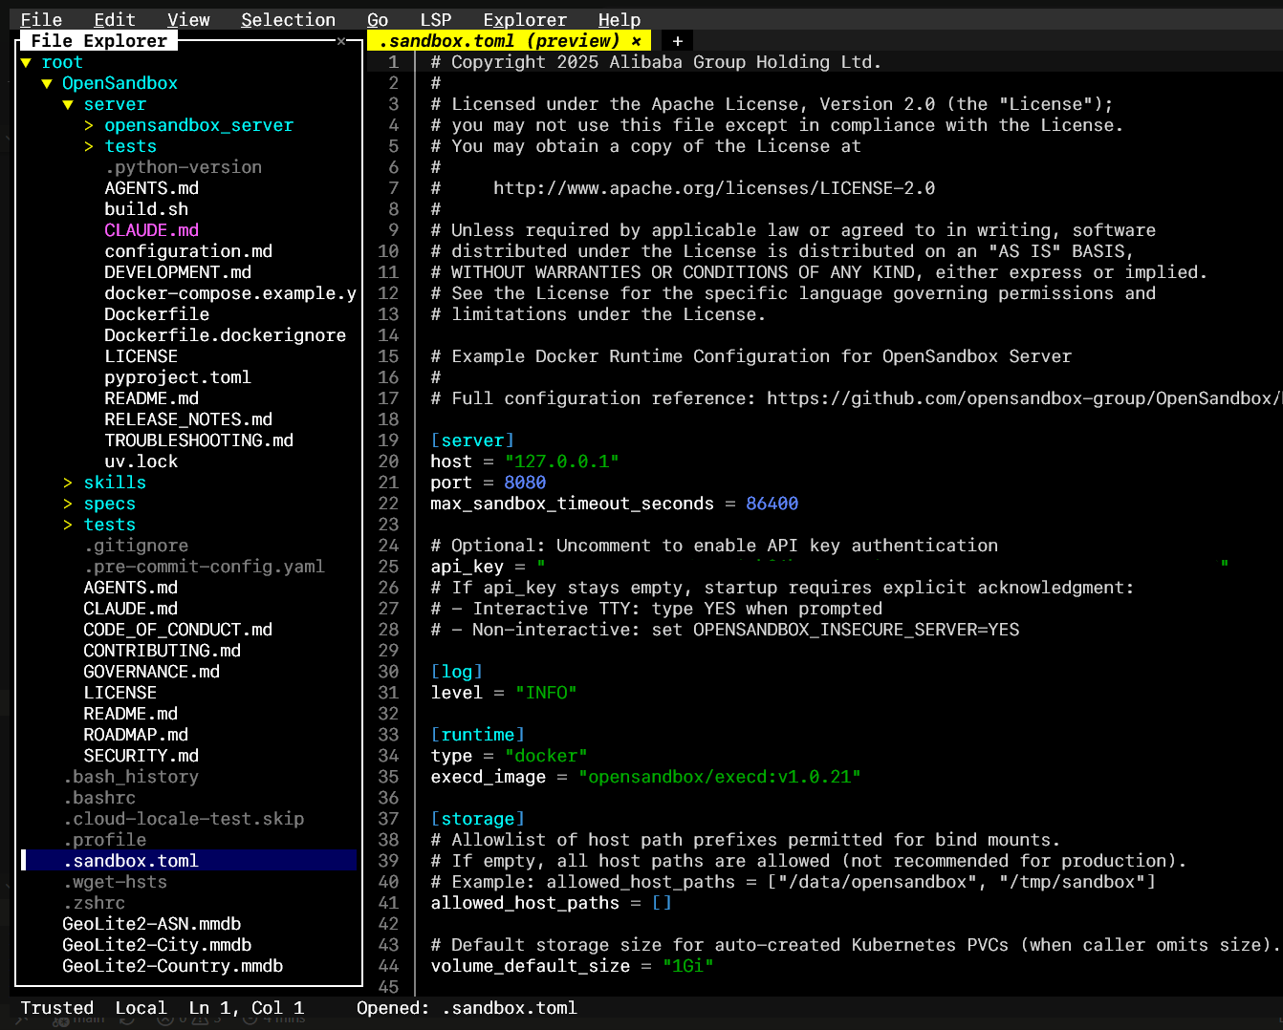Open the Go menu
The image size is (1283, 1030).
coord(378,19)
